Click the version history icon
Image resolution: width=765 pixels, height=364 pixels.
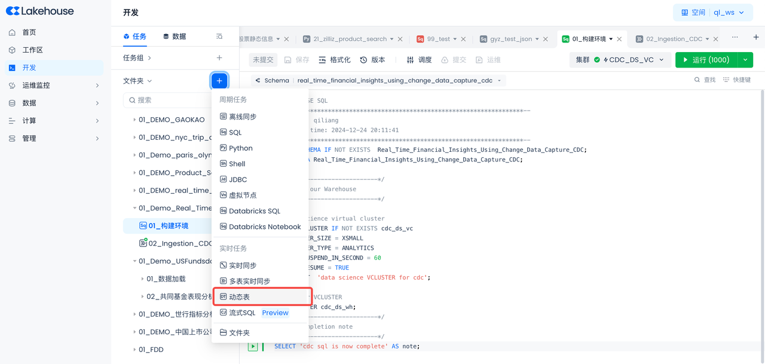pyautogui.click(x=363, y=60)
